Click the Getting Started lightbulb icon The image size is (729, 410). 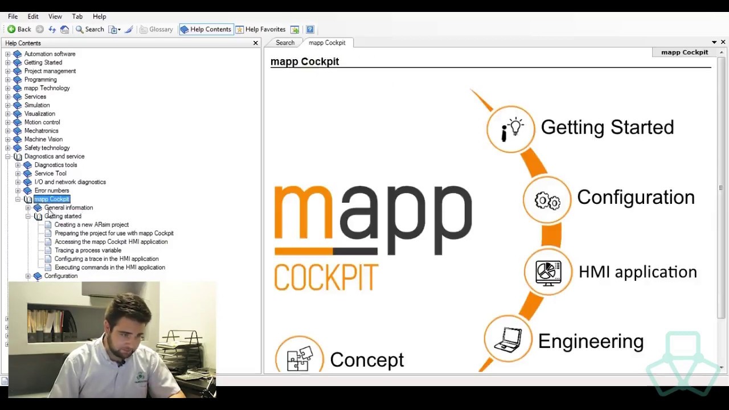[x=511, y=129]
